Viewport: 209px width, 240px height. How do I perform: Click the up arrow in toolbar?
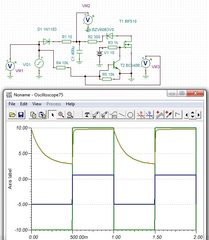(x=192, y=113)
